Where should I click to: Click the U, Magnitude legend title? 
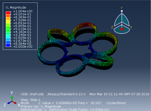tap(16, 8)
